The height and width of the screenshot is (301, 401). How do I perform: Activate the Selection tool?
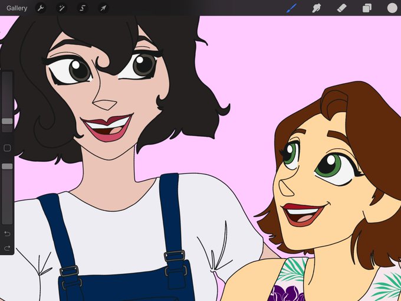click(82, 8)
